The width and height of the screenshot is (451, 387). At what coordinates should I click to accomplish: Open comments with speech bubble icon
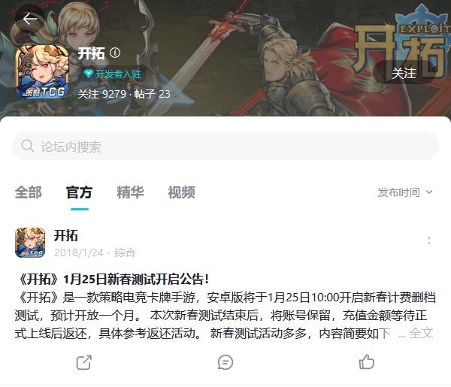[225, 362]
